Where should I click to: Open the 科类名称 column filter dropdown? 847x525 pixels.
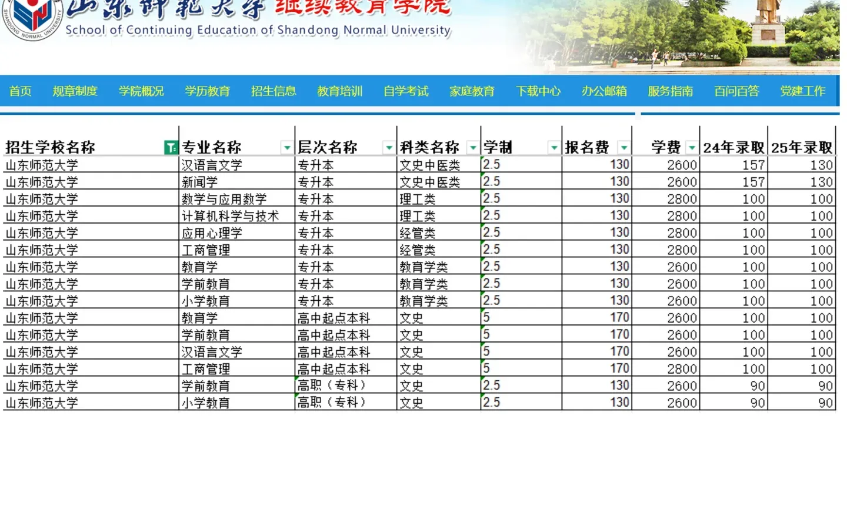(x=473, y=148)
